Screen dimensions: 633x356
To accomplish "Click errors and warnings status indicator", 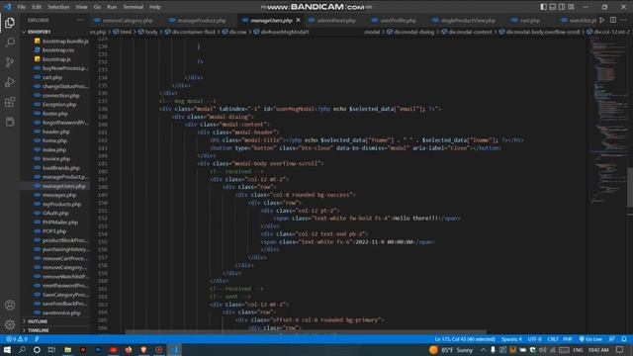I will pyautogui.click(x=17, y=339).
